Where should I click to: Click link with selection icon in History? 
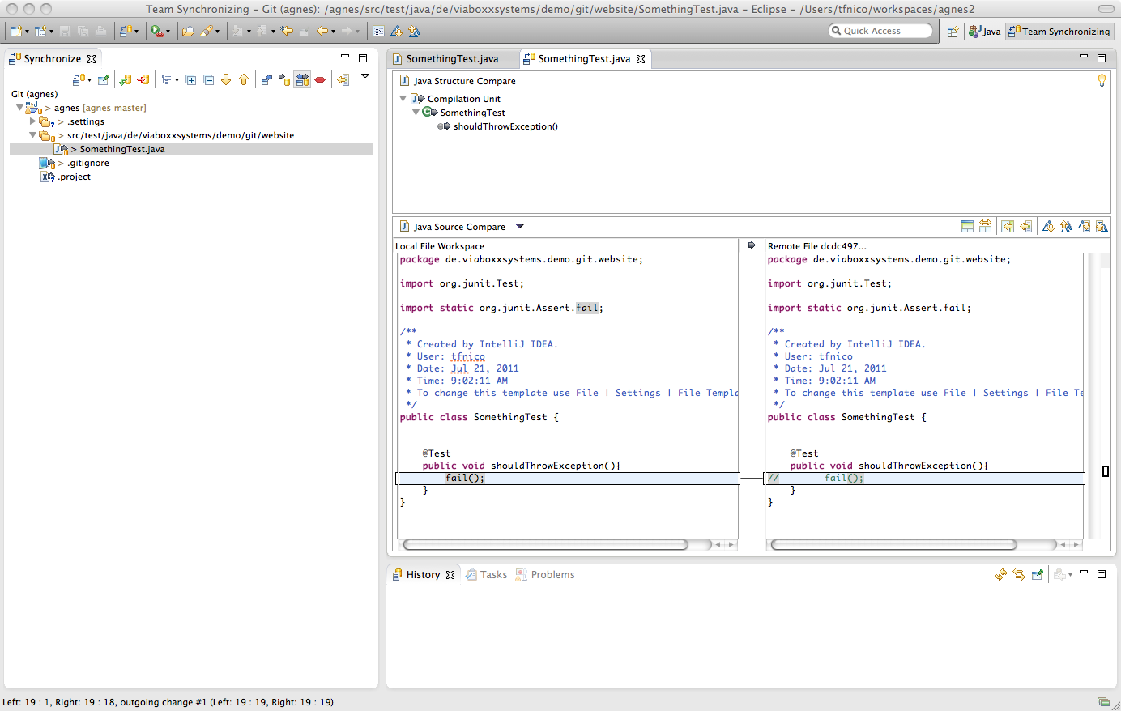point(1019,574)
